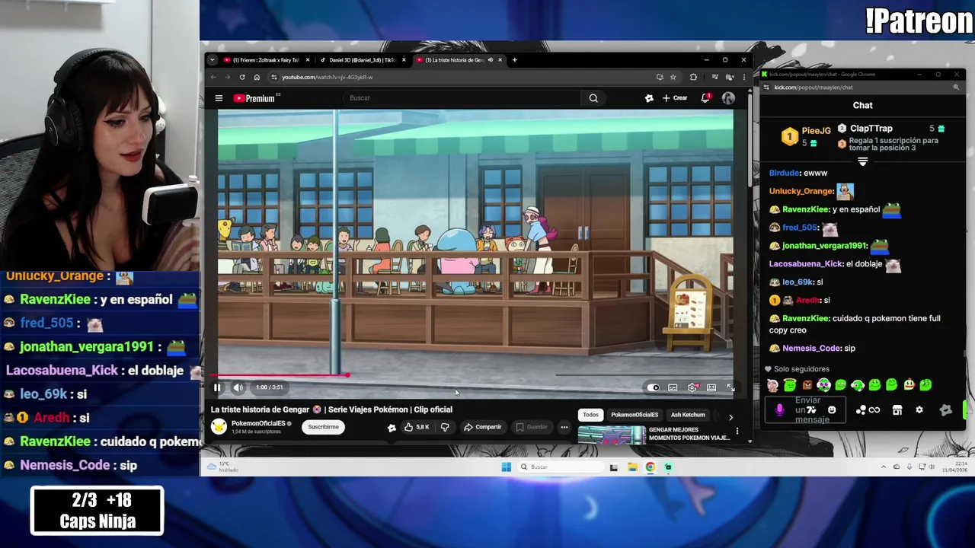Click the purple microphone in Kick chat
Viewport: 975px width, 548px height.
[779, 410]
